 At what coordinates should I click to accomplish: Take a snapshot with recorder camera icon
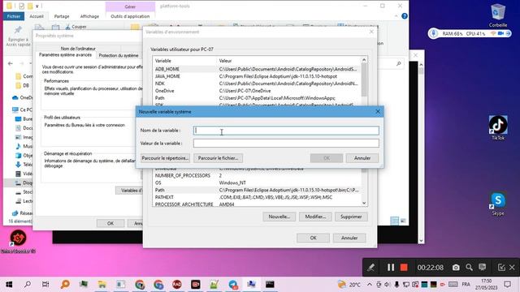(x=456, y=267)
